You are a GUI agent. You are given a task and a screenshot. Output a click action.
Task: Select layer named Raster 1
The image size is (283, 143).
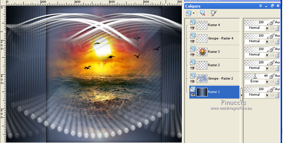coord(214,92)
